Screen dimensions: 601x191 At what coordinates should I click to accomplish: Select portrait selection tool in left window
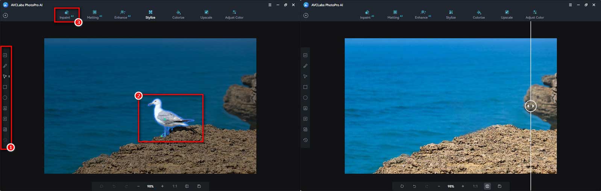point(5,108)
